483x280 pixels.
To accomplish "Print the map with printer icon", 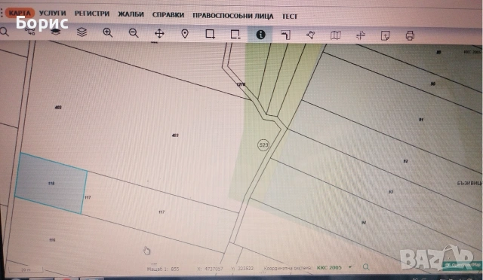I will pyautogui.click(x=410, y=35).
